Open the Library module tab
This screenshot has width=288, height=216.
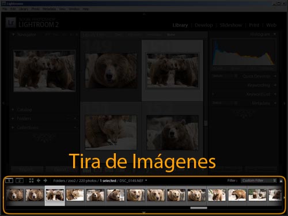180,25
